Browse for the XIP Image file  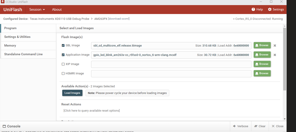(262, 64)
